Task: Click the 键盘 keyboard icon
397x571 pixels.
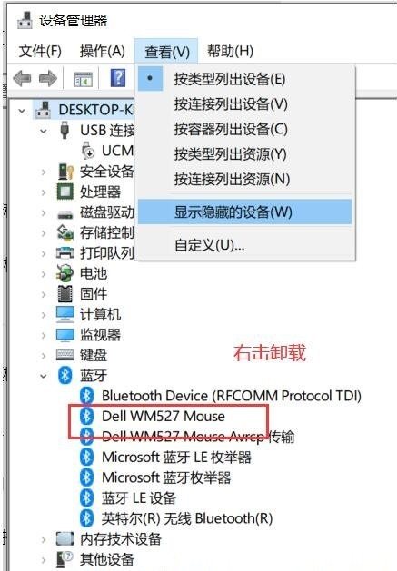Action: [x=65, y=355]
